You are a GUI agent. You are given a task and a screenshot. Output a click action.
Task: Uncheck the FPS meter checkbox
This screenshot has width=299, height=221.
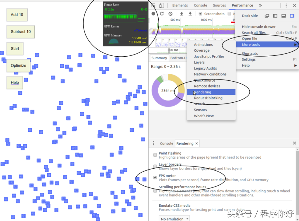(x=155, y=178)
